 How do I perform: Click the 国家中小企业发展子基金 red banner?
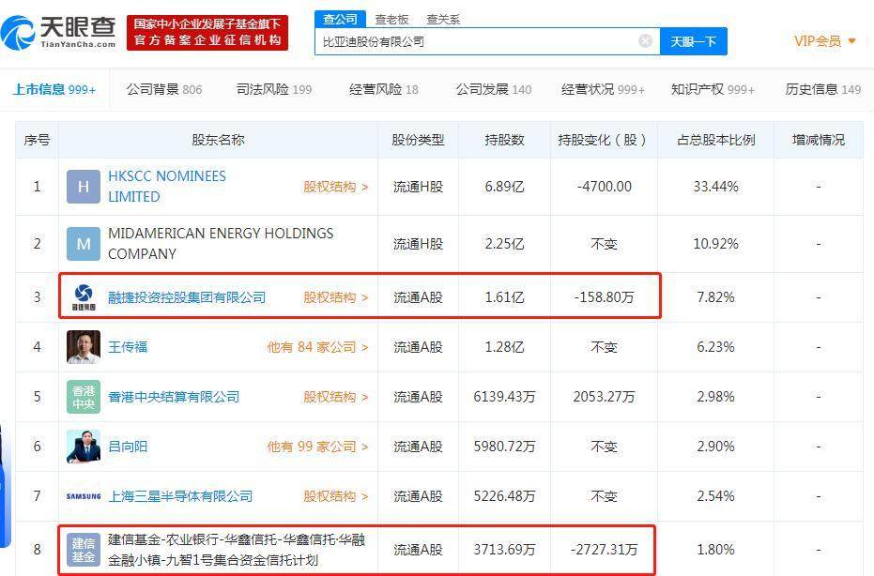point(207,33)
